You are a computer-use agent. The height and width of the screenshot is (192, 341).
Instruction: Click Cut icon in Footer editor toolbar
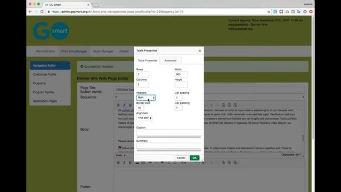coord(212,163)
